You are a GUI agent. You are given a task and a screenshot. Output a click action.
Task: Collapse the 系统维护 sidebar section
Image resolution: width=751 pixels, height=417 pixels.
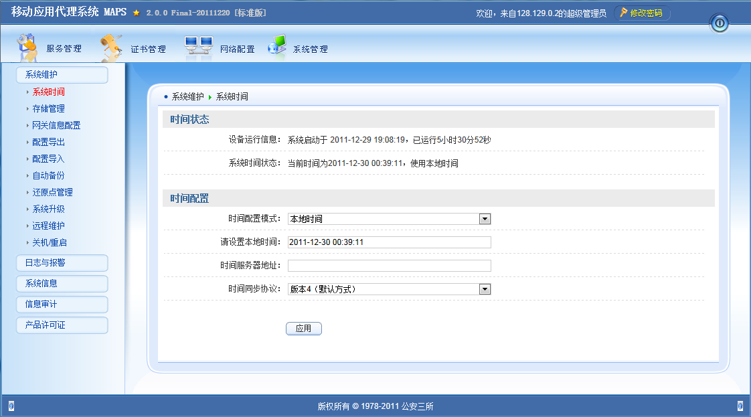[x=62, y=74]
